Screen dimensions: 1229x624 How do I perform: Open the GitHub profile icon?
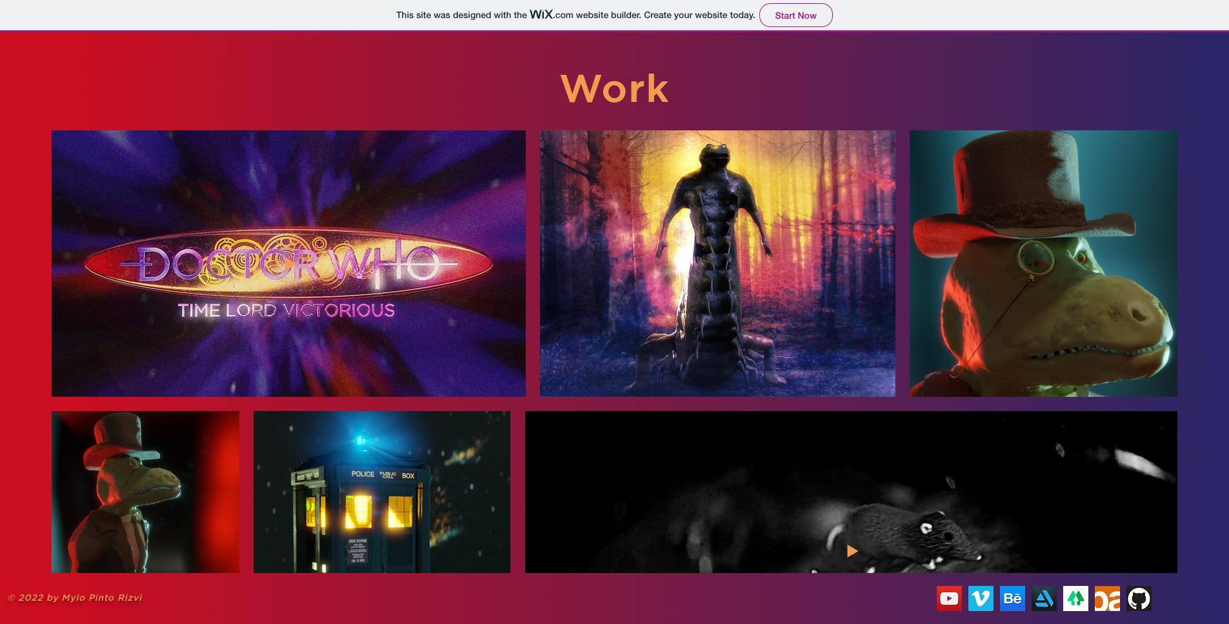pyautogui.click(x=1139, y=599)
